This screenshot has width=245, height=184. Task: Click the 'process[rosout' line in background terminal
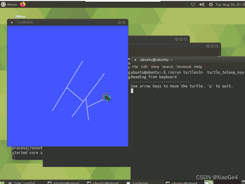(27, 148)
